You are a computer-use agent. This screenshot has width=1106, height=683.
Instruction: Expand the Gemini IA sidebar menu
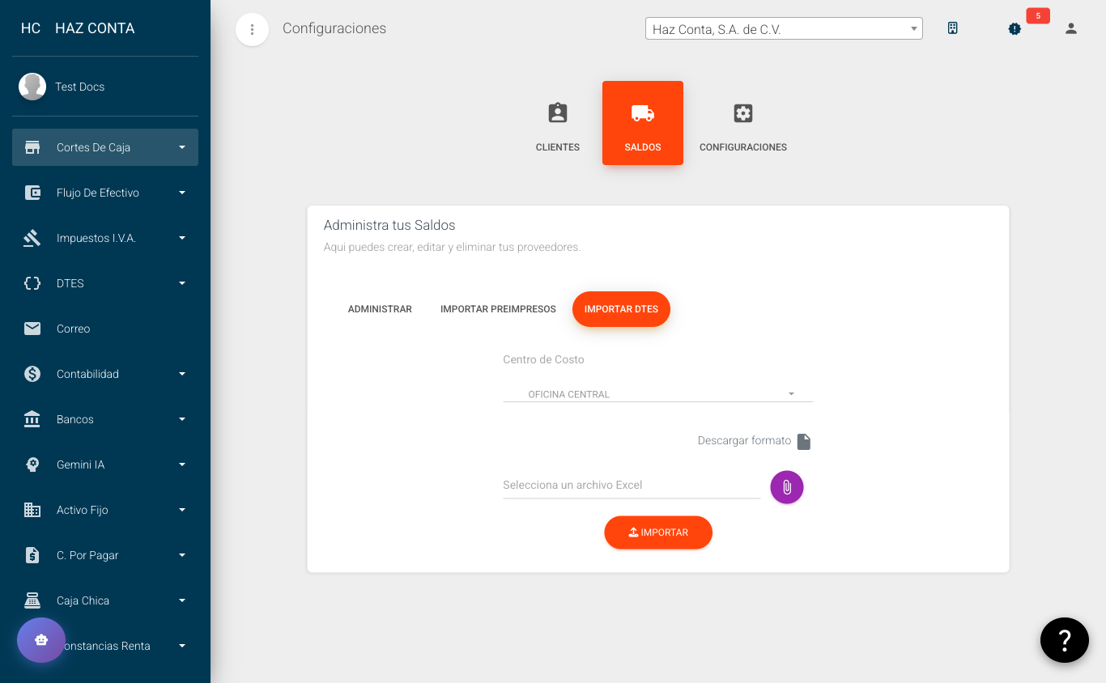(105, 465)
